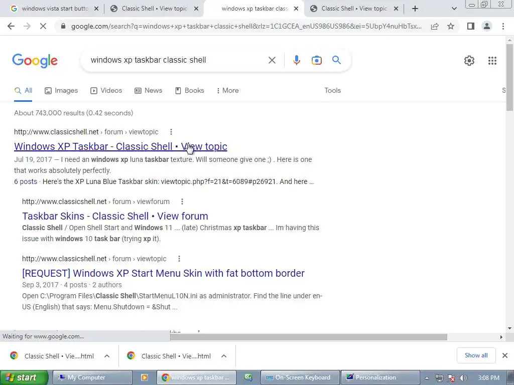Viewport: 514px width, 385px height.
Task: Open options beside the viewforum result
Action: tap(182, 202)
